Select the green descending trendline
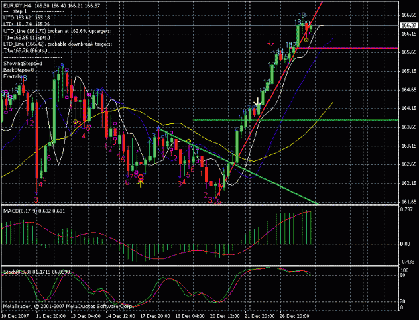Viewport: 419px width, 320px height. tap(238, 166)
